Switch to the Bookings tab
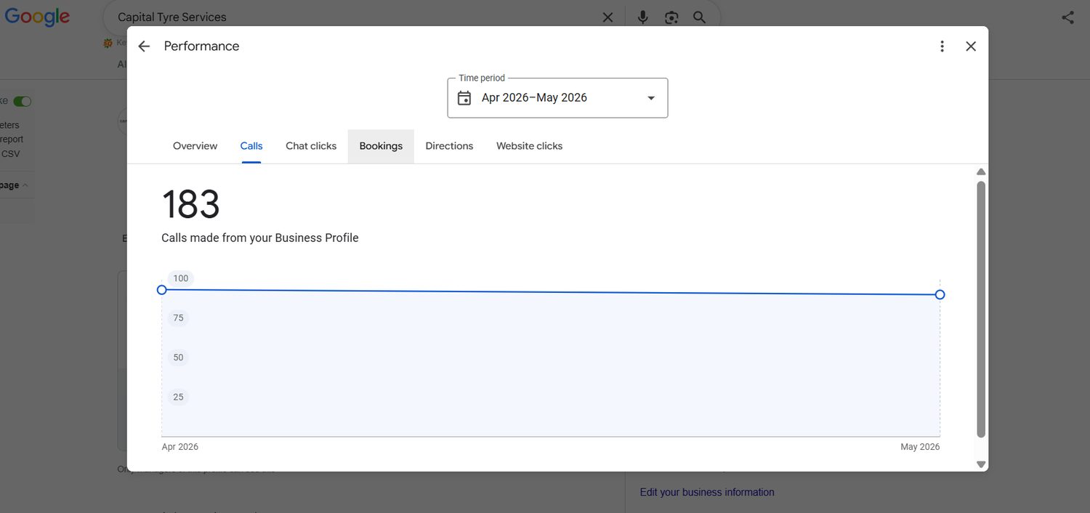The image size is (1090, 513). pyautogui.click(x=381, y=146)
